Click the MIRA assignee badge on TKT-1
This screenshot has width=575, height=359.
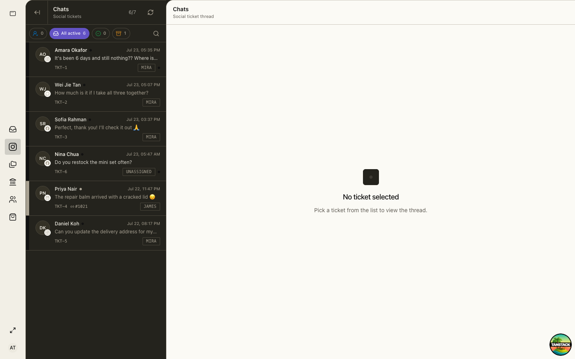147,68
